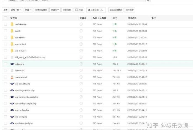Select all files with header checkbox
This screenshot has height=130, width=193.
coord(5,18)
